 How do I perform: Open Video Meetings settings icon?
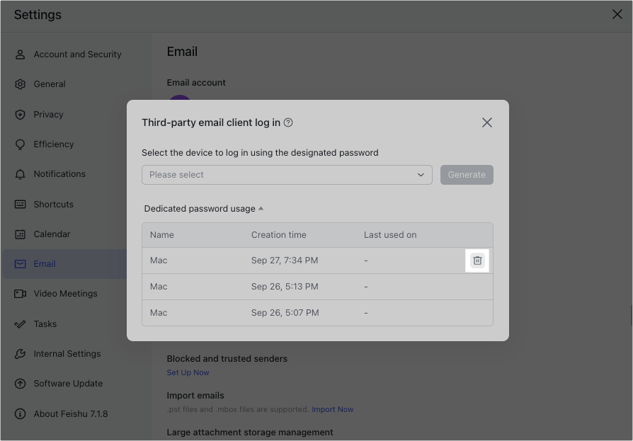pos(21,293)
